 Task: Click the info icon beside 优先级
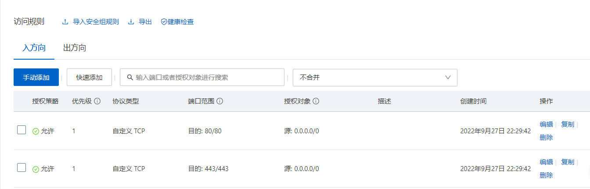pos(97,101)
